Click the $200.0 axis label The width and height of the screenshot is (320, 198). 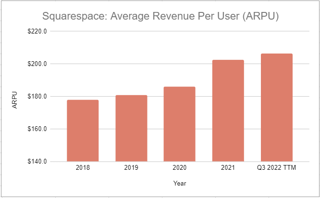[37, 64]
